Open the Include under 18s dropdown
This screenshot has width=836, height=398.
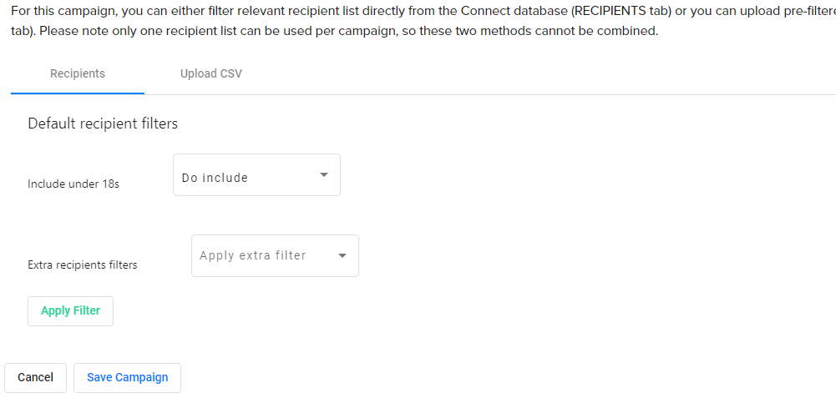[256, 175]
